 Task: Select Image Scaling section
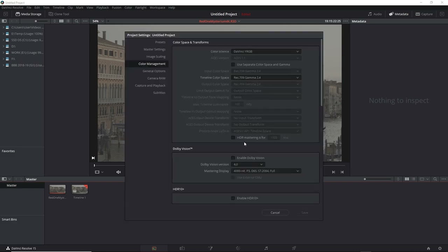[x=156, y=57]
